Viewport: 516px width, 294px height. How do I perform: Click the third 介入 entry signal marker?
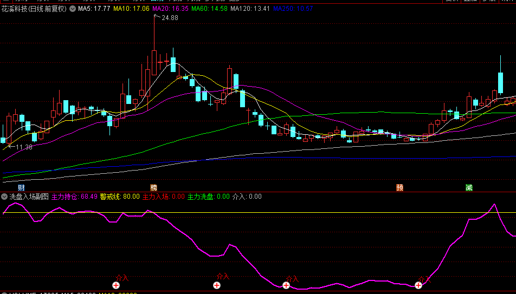click(x=286, y=285)
